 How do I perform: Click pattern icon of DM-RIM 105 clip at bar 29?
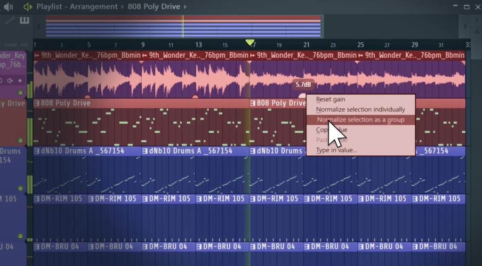point(415,199)
